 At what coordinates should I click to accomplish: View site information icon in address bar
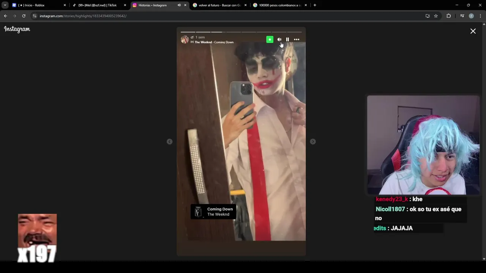(x=35, y=16)
